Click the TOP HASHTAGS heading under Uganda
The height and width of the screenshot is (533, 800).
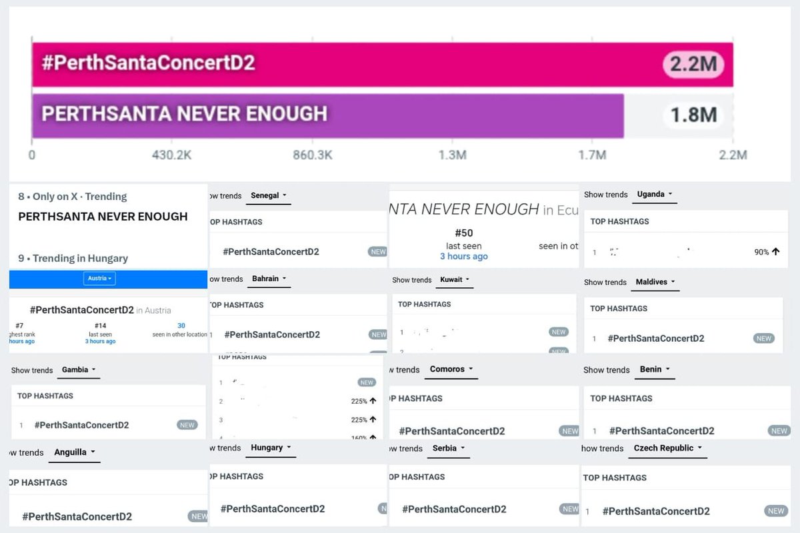pyautogui.click(x=619, y=221)
